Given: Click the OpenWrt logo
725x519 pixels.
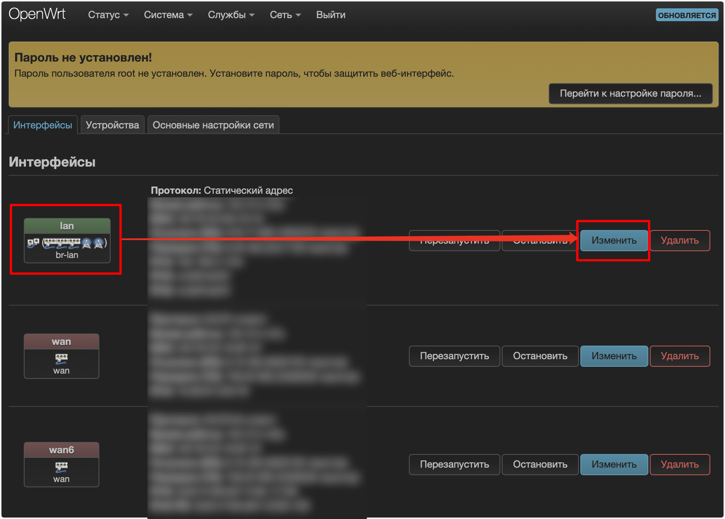Looking at the screenshot, I should 37,14.
